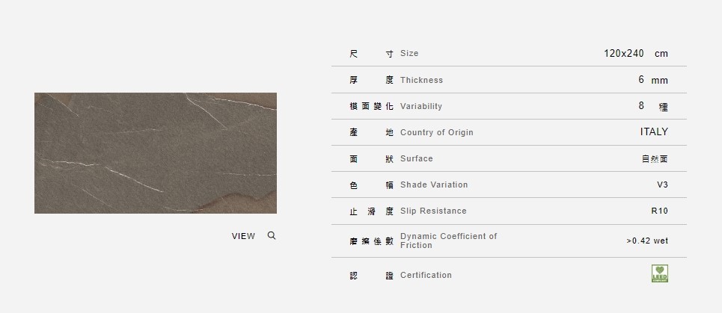The width and height of the screenshot is (722, 313).
Task: Select the 120x240 cm size value
Action: (635, 54)
